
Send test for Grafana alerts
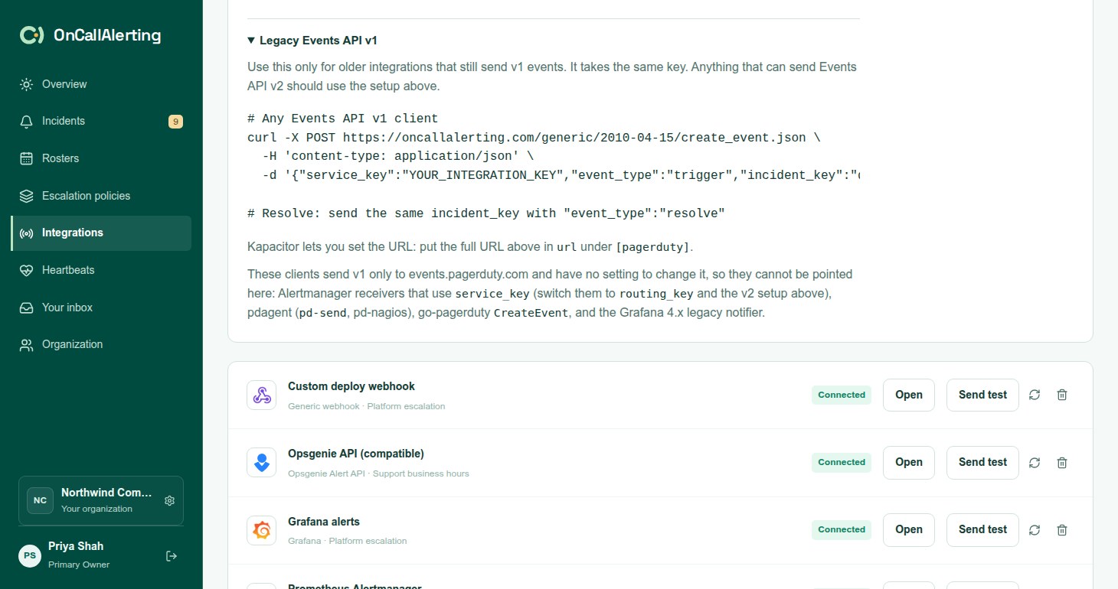click(x=982, y=529)
